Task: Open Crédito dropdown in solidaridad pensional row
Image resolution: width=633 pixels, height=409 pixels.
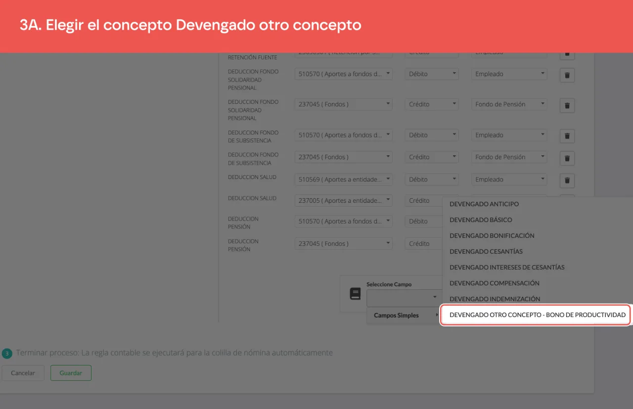Action: pos(432,104)
